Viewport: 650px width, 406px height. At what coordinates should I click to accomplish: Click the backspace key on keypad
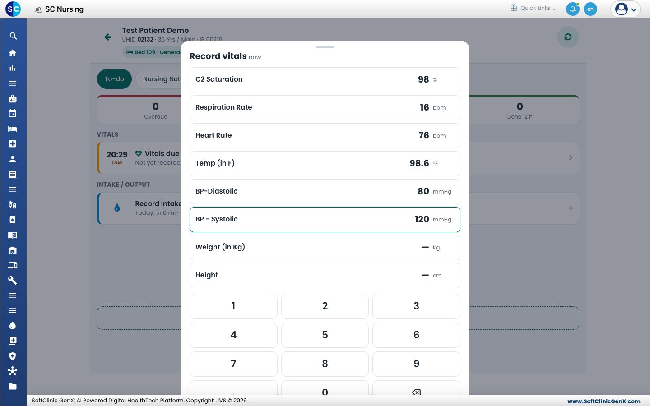point(416,391)
